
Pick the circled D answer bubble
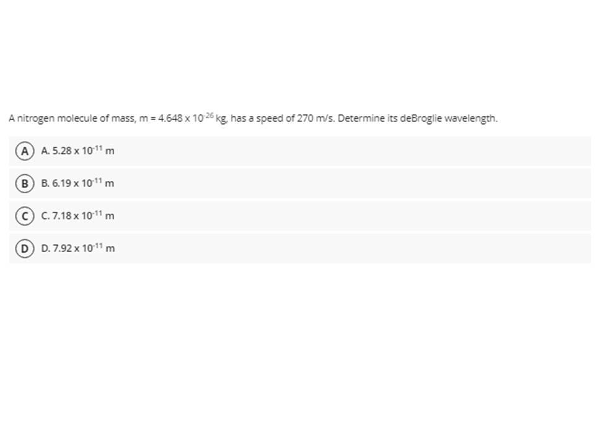25,249
